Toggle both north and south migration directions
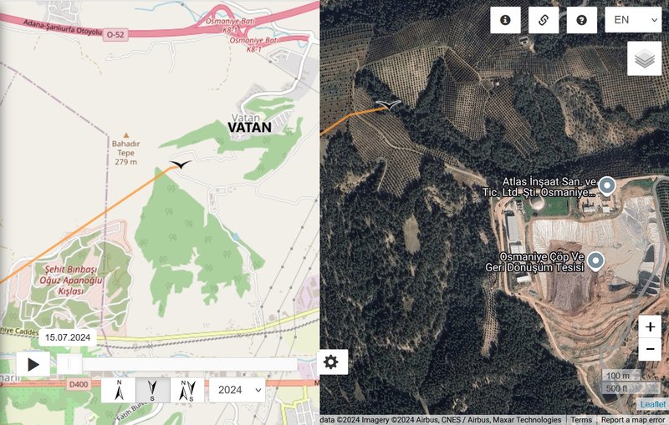The height and width of the screenshot is (425, 669). pyautogui.click(x=187, y=390)
